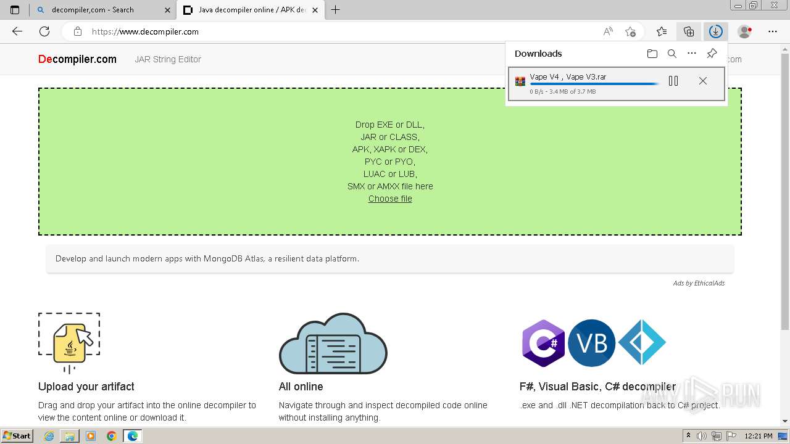Click the F# logo icon

642,343
